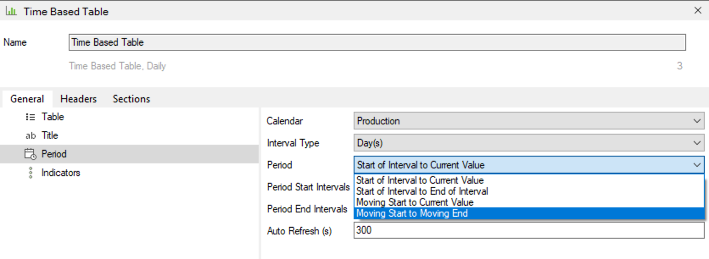Image resolution: width=709 pixels, height=259 pixels.
Task: Close the Time Based Table dialog
Action: (698, 11)
